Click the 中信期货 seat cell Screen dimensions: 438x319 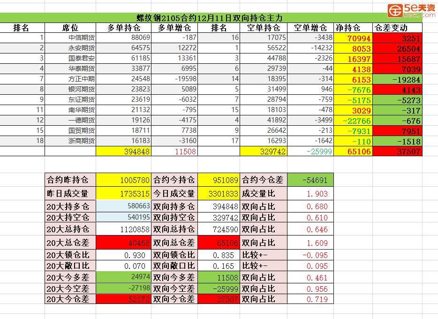tap(70, 38)
